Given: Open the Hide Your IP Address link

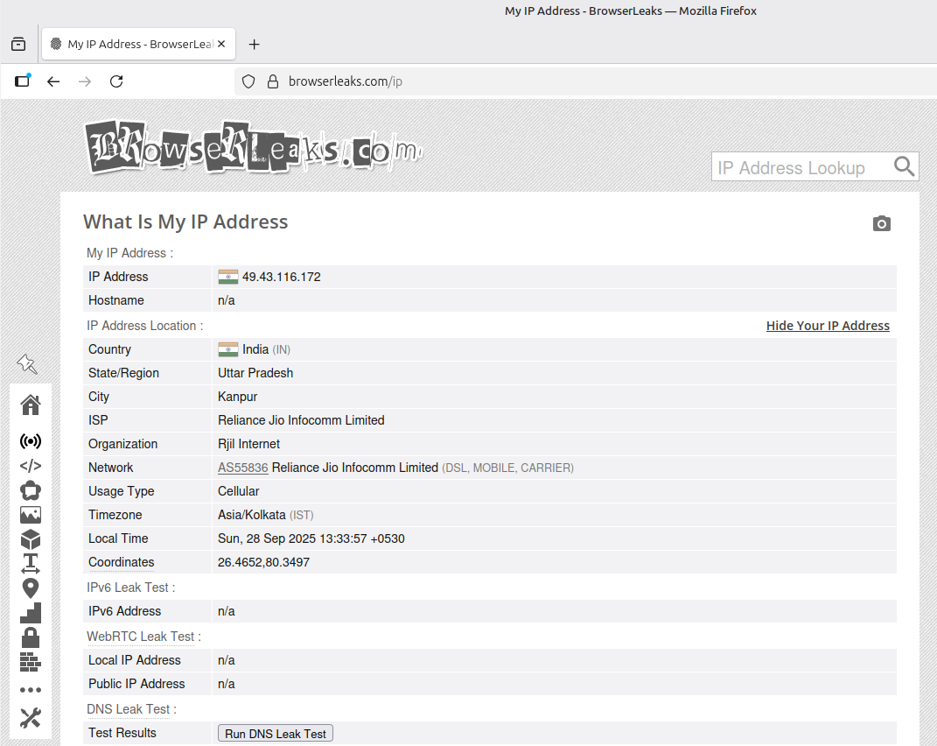Looking at the screenshot, I should pyautogui.click(x=828, y=326).
